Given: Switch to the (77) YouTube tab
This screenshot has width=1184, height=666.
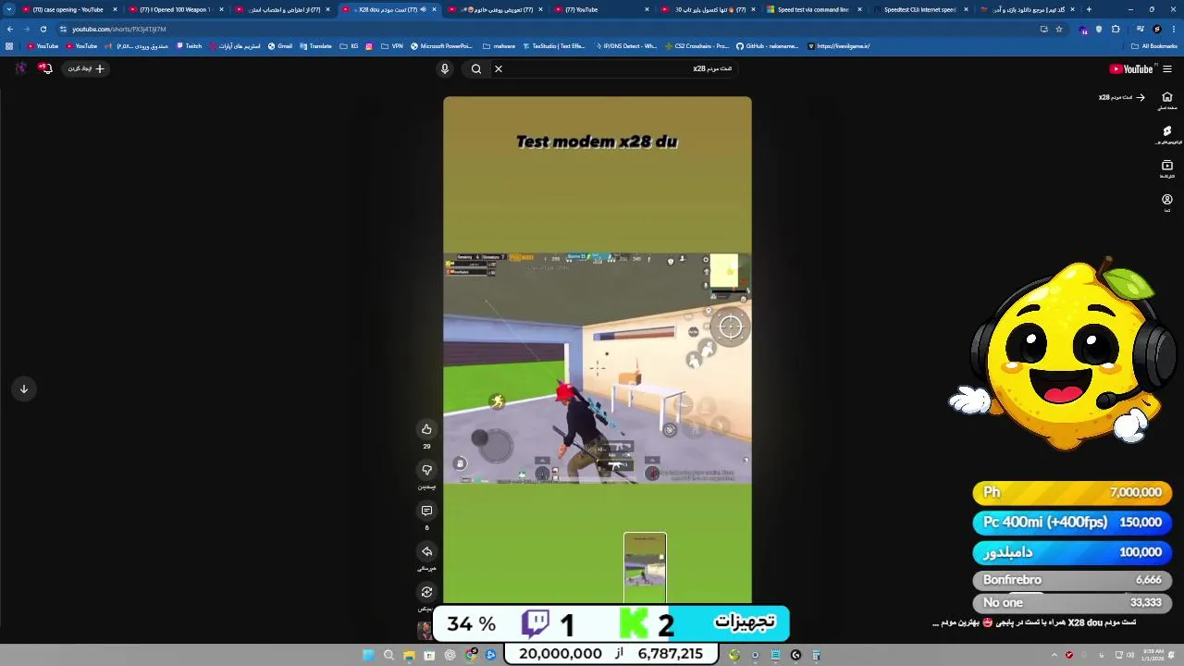Looking at the screenshot, I should tap(600, 9).
